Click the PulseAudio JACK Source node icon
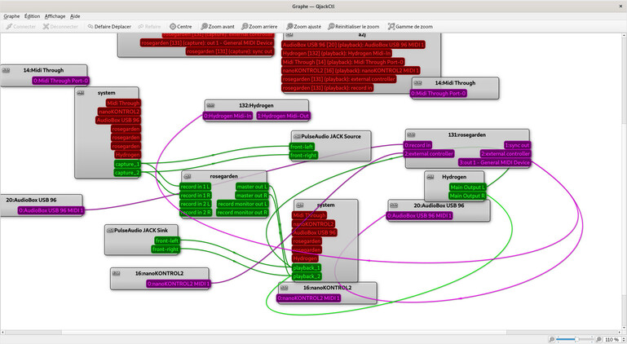The image size is (627, 344). point(297,136)
